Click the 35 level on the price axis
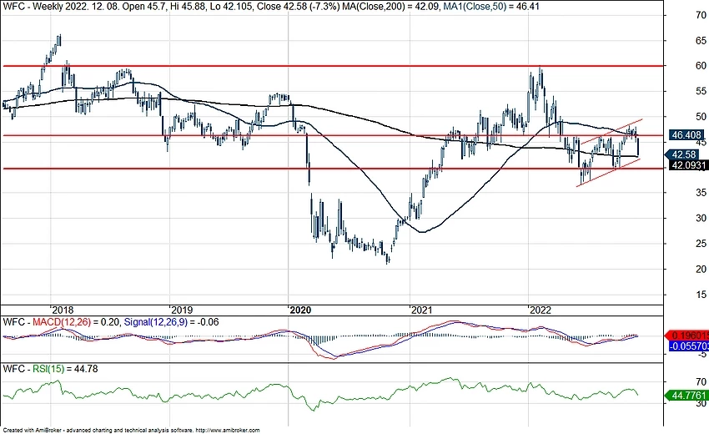709x434 pixels. click(x=701, y=193)
